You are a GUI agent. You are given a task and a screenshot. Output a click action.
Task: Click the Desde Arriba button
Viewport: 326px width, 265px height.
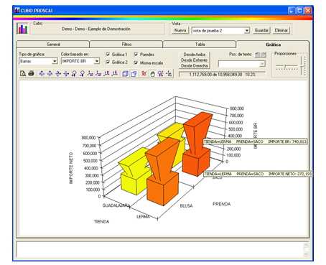(x=194, y=55)
